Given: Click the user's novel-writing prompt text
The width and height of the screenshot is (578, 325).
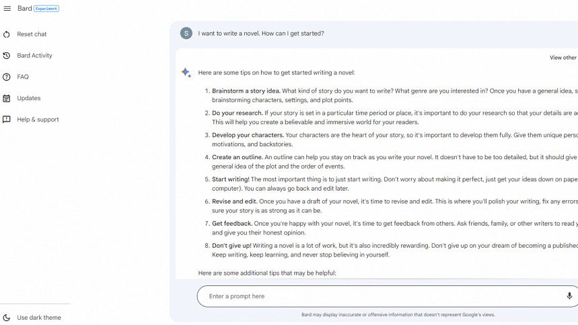Looking at the screenshot, I should tap(261, 34).
